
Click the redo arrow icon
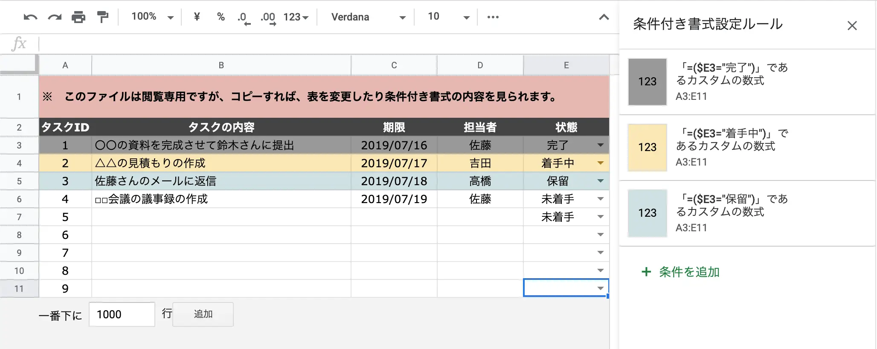[55, 17]
